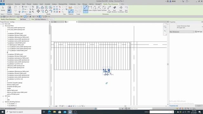Screen dimensions: 203x114
Task: Click the Move tool in Modify panel
Action: click(x=38, y=11)
